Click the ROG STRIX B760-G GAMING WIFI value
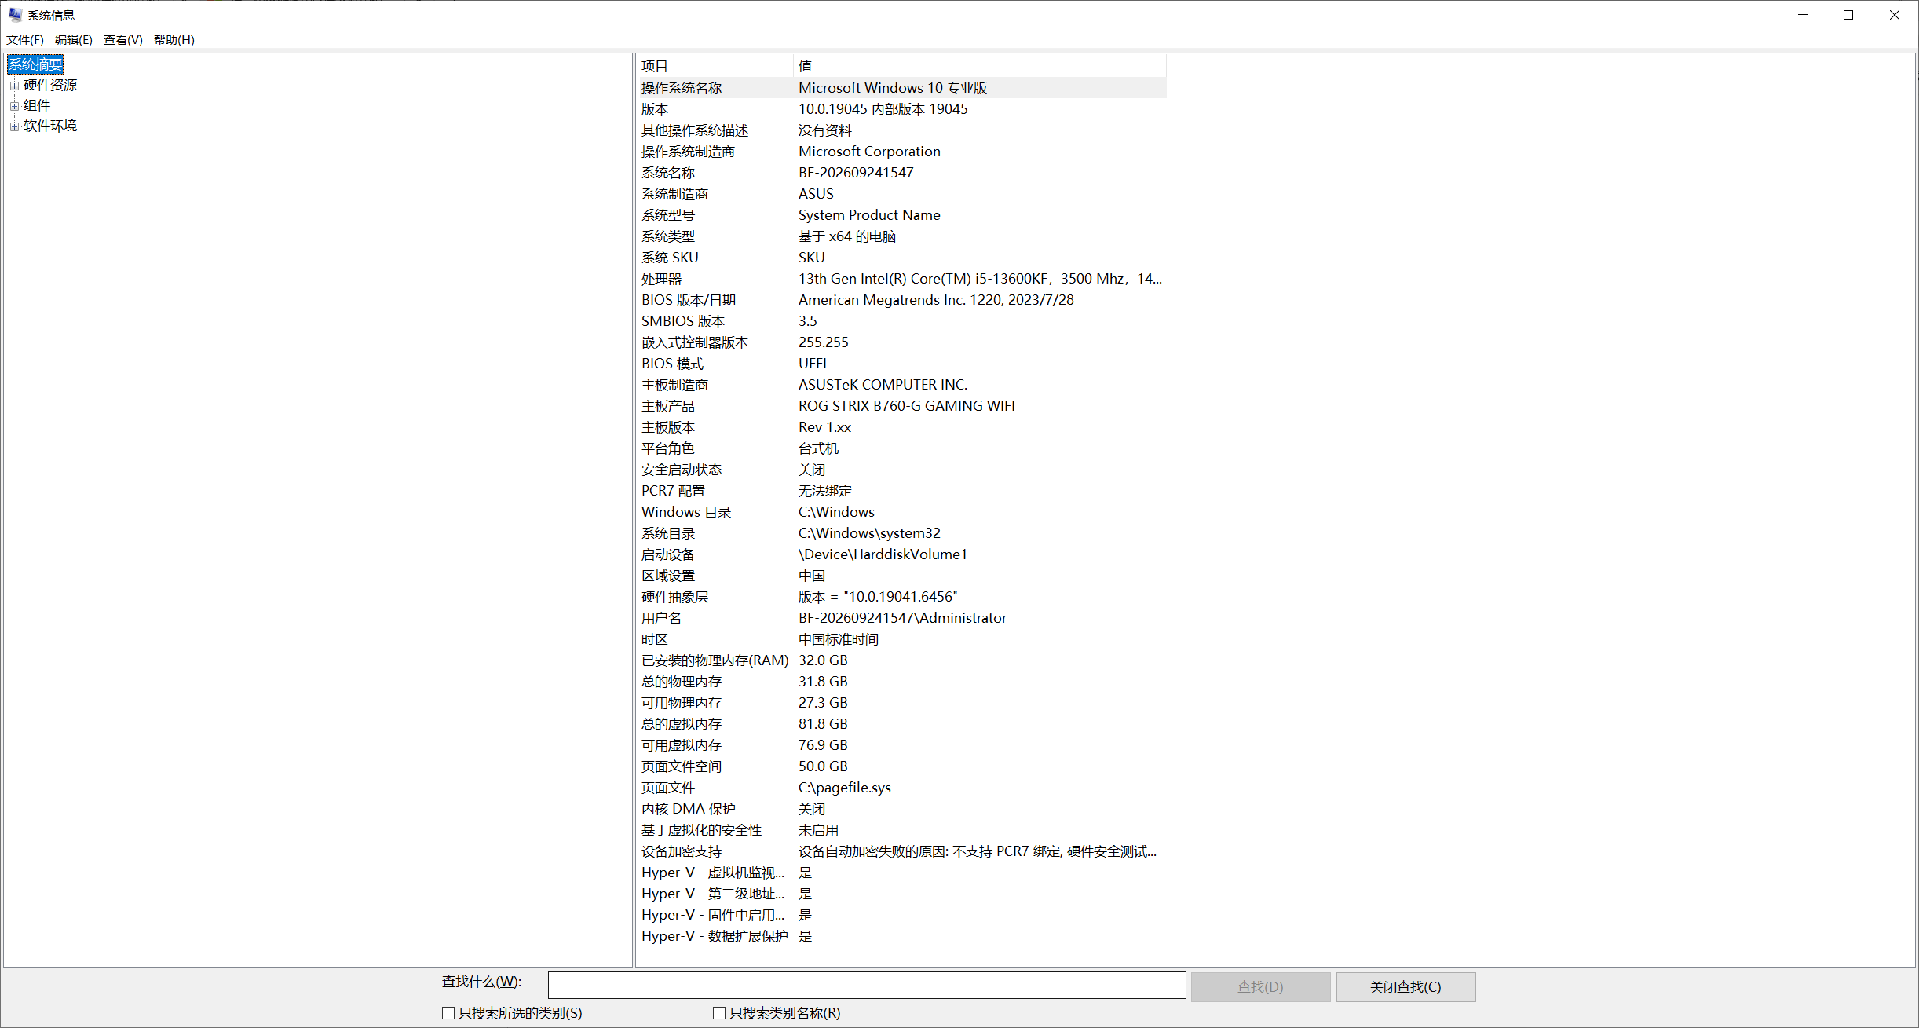The height and width of the screenshot is (1028, 1919). [907, 406]
